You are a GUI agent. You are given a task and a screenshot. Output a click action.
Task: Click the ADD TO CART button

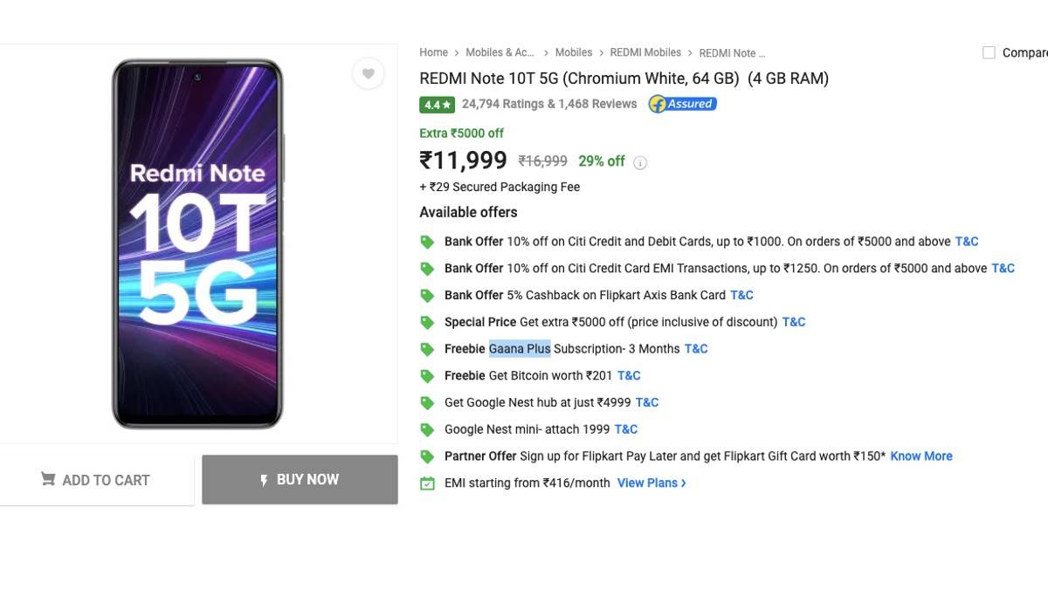point(97,479)
